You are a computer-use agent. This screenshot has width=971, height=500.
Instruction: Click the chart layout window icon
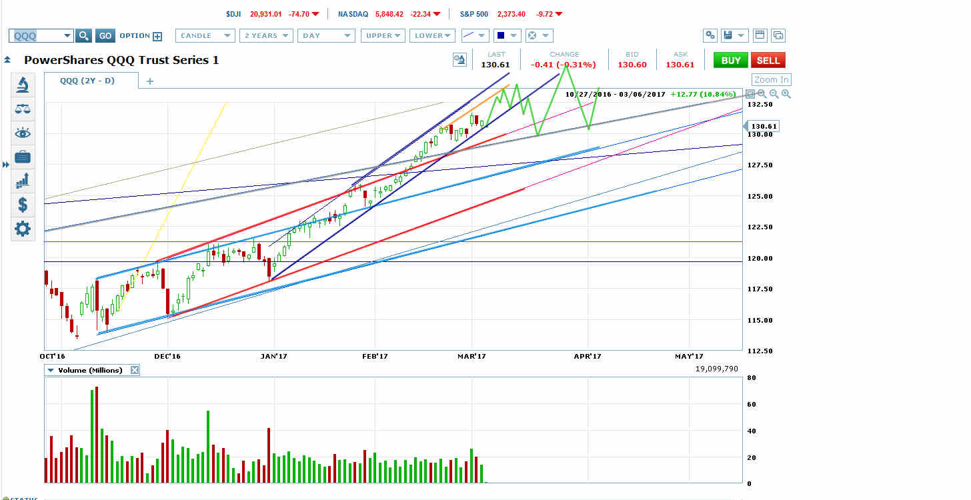[760, 36]
